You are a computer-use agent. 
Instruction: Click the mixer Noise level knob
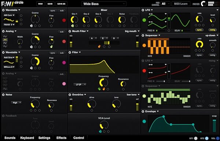(122, 20)
